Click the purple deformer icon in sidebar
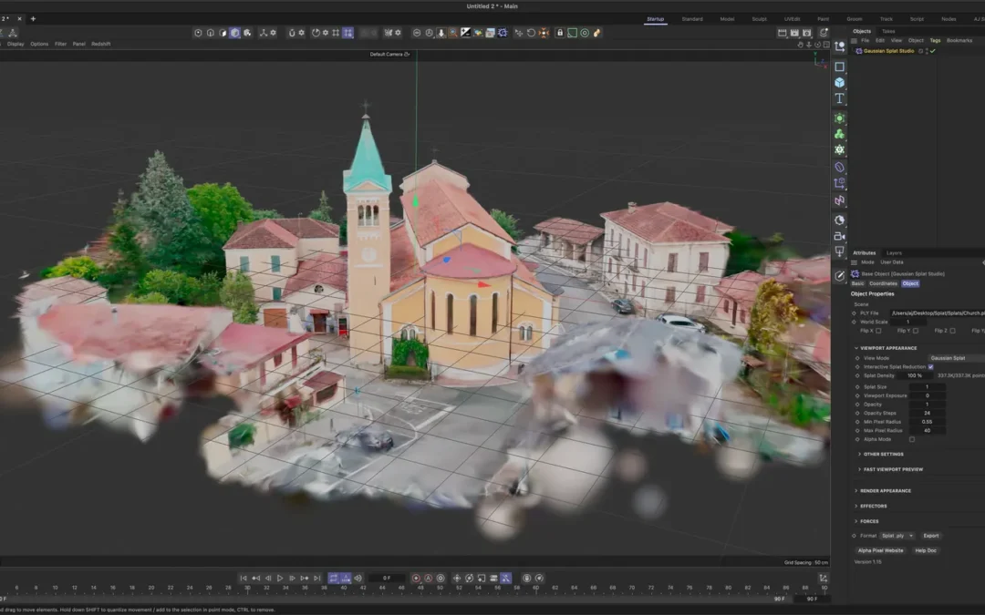The height and width of the screenshot is (615, 985). point(839,167)
